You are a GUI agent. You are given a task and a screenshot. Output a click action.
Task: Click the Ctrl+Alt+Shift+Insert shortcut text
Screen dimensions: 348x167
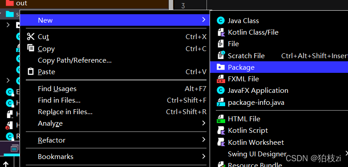(315, 56)
